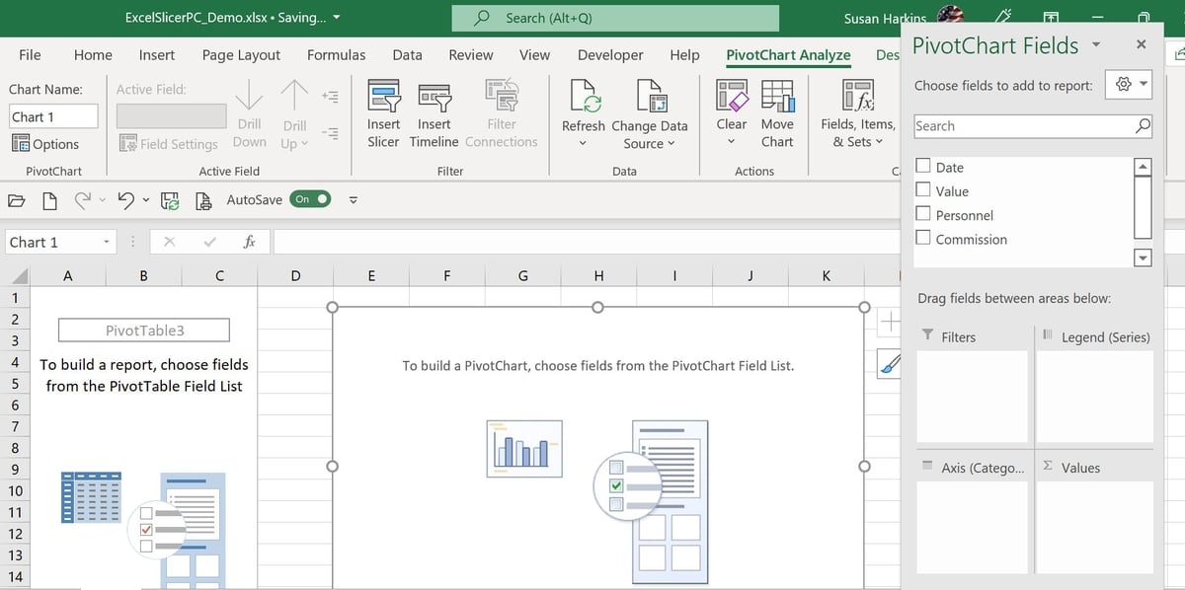Click the field list scroll up arrow

1143,167
